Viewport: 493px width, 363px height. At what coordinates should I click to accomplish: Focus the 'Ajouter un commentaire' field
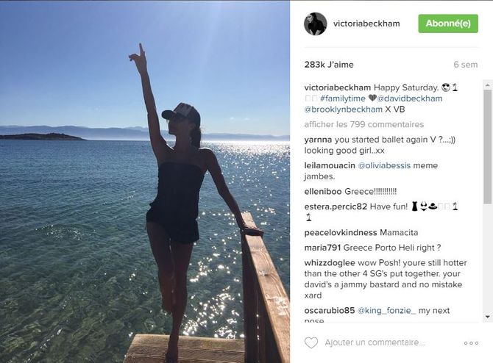tap(375, 342)
